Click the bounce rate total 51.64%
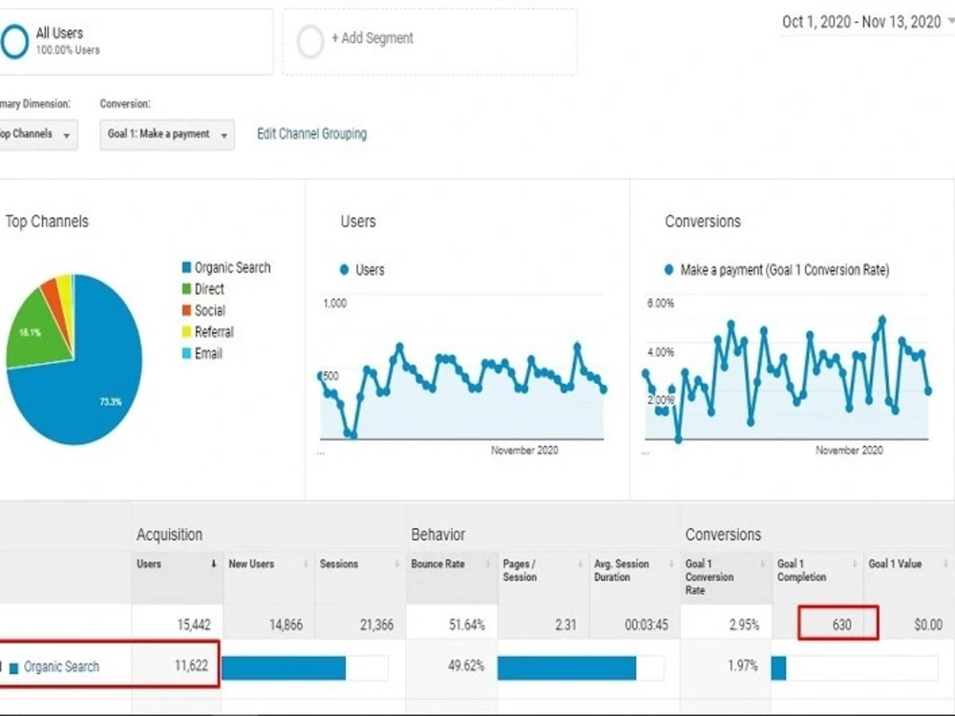The height and width of the screenshot is (716, 955). pyautogui.click(x=467, y=624)
